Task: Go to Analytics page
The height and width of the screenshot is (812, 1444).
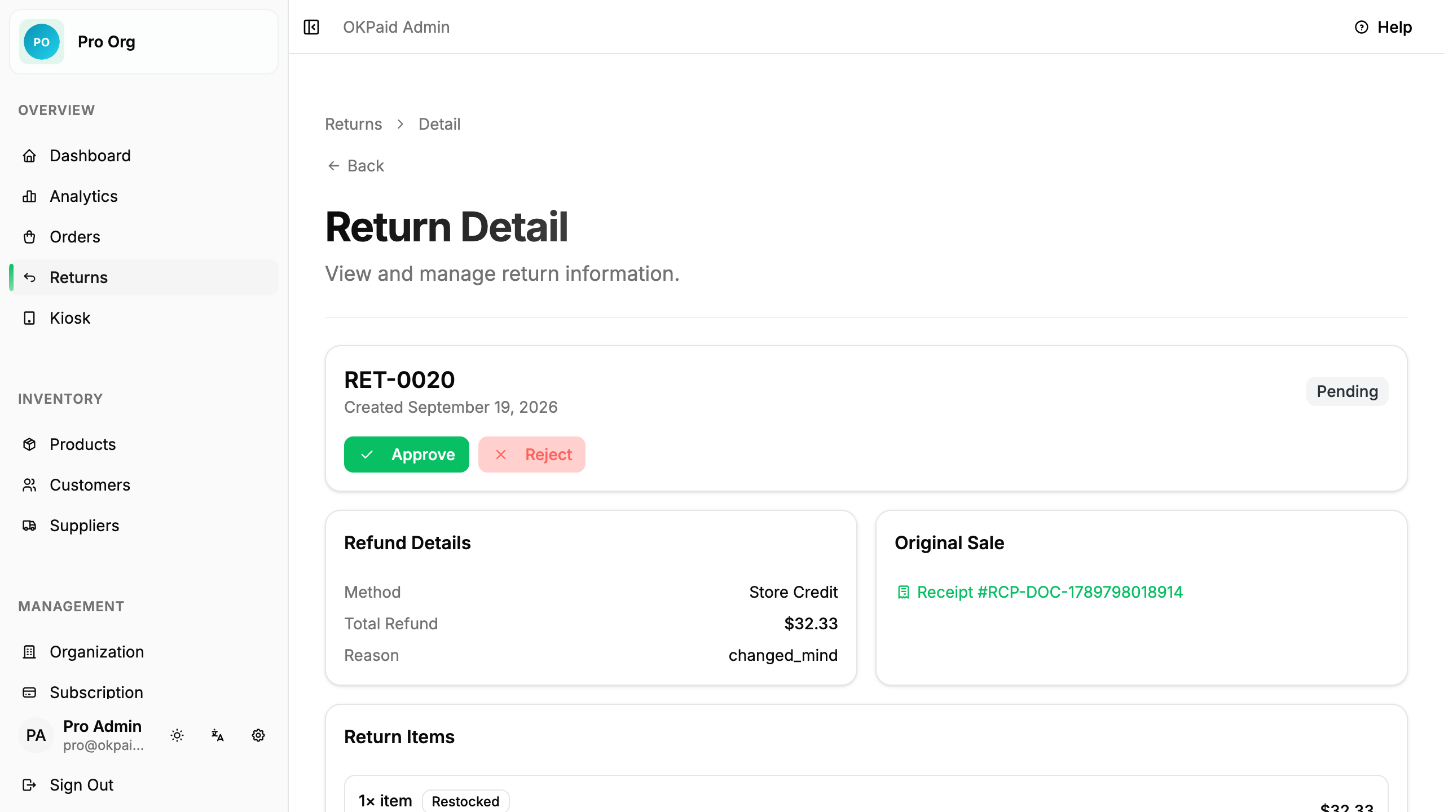Action: [144, 196]
